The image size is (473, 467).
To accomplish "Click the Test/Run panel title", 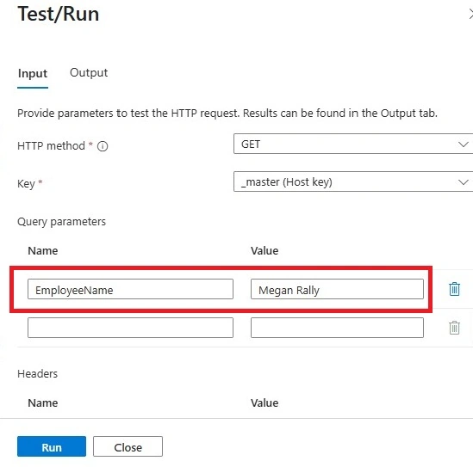I will (x=59, y=14).
